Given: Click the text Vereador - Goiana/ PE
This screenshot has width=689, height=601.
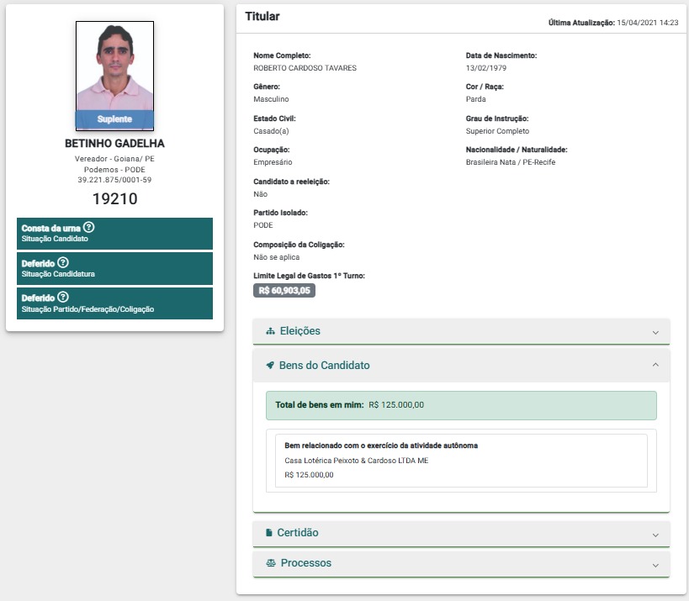Looking at the screenshot, I should coord(114,159).
